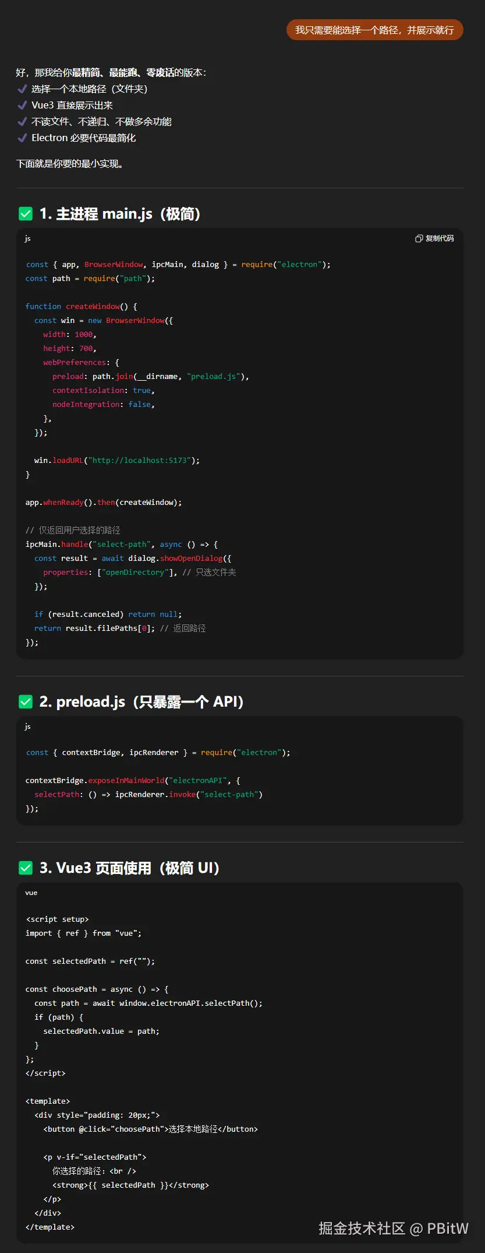Click code line const { contextBridge, ipcRenderer } = require("electron");
The image size is (485, 1253).
click(158, 753)
